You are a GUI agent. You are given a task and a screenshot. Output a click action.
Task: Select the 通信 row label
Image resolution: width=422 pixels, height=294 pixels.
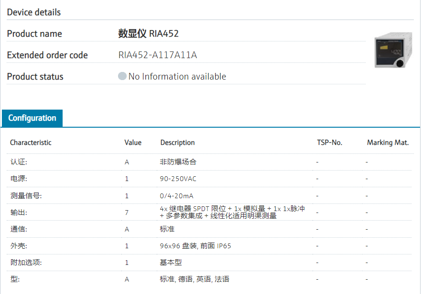[x=19, y=229]
